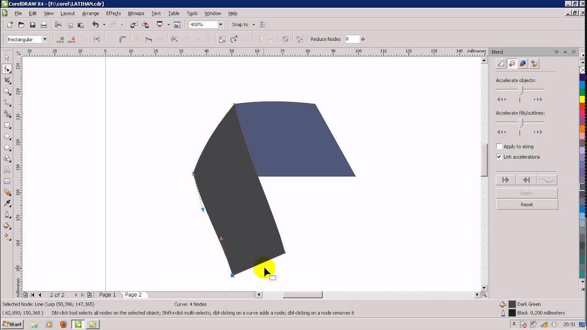
Task: Open the Interactive Blend tool
Action: pyautogui.click(x=7, y=192)
